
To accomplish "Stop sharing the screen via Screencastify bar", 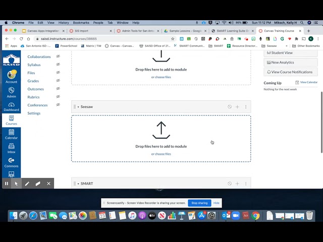I will coord(199,203).
